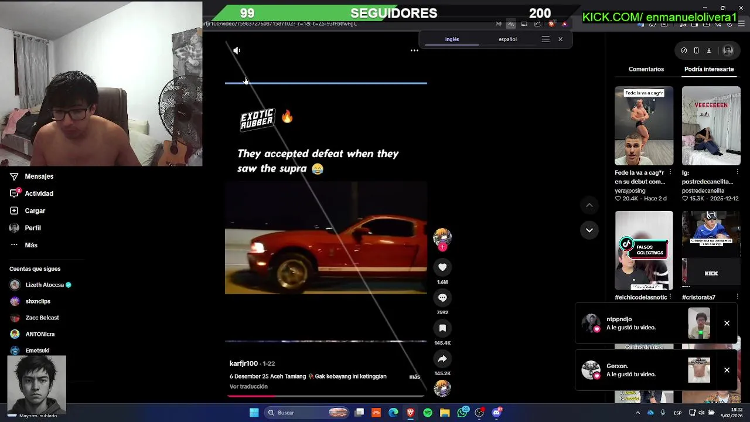Open File Explorer from the taskbar

[445, 413]
